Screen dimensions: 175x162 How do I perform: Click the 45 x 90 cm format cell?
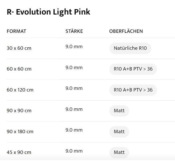19,152
